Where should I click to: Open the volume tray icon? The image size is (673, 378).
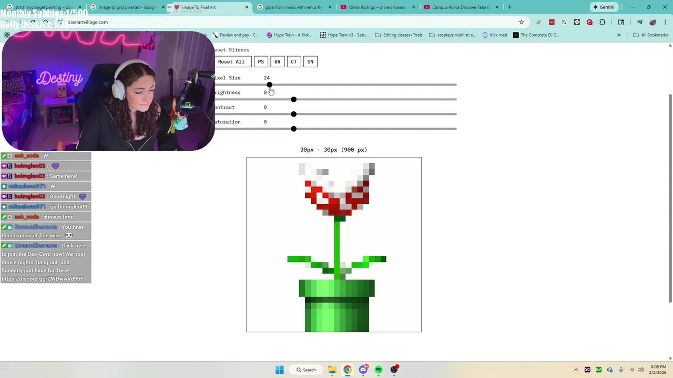(641, 370)
